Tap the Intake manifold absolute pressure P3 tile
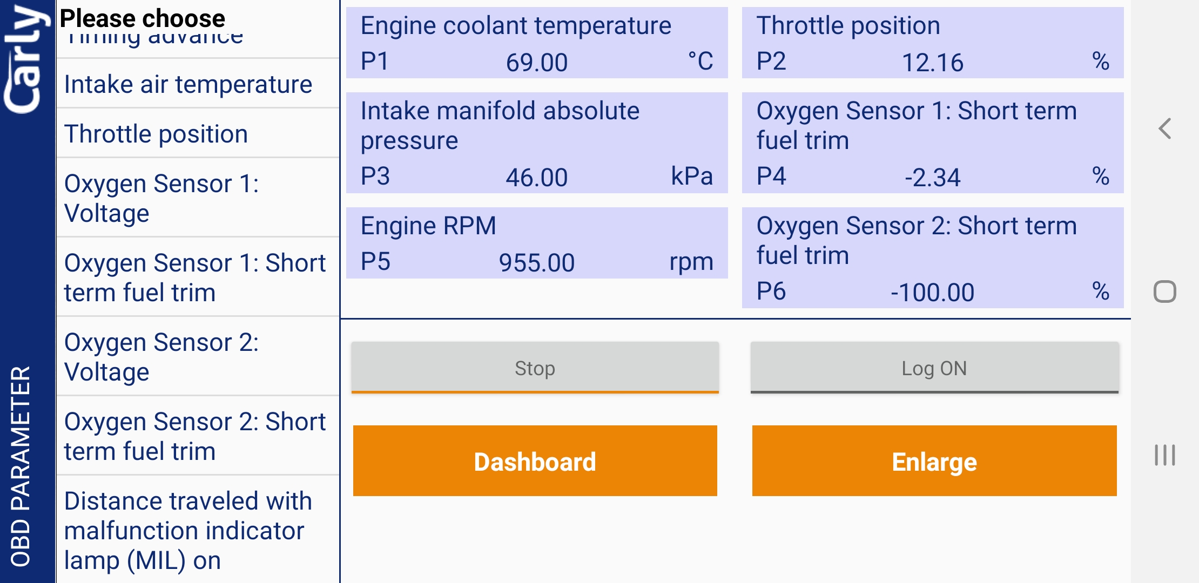 537,143
